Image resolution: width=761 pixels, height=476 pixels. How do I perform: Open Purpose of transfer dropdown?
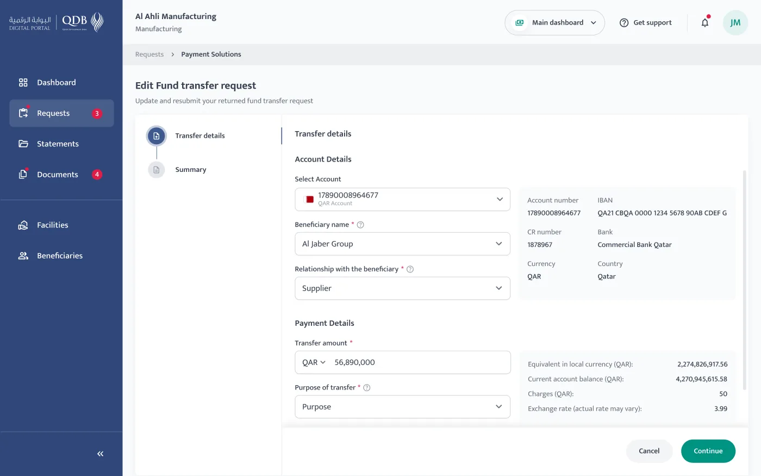point(403,407)
